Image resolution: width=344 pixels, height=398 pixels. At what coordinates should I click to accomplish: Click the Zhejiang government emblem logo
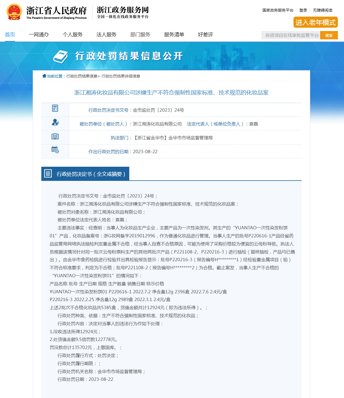[x=14, y=12]
